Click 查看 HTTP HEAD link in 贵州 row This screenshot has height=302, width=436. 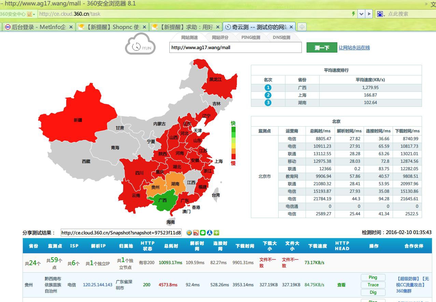tap(341, 285)
